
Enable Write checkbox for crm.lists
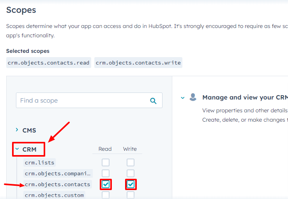point(131,162)
